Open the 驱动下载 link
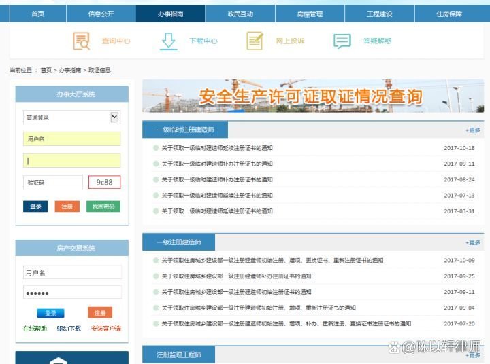The image size is (490, 364). click(69, 329)
